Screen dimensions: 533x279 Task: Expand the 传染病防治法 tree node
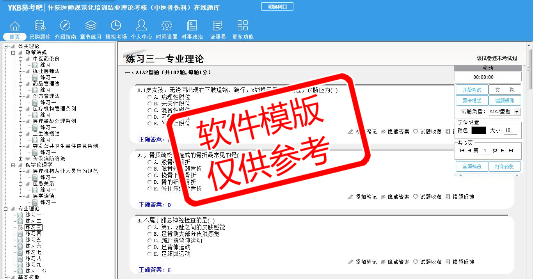(21, 159)
